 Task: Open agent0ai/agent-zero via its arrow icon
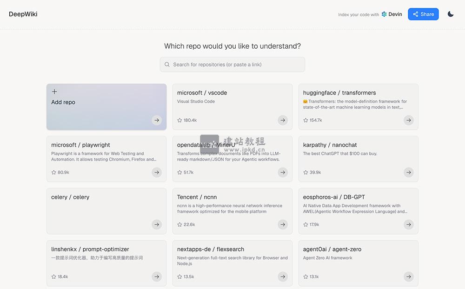[408, 276]
